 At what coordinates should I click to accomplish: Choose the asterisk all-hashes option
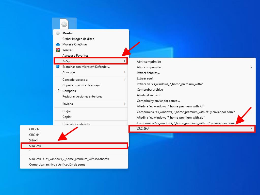tap(74, 151)
